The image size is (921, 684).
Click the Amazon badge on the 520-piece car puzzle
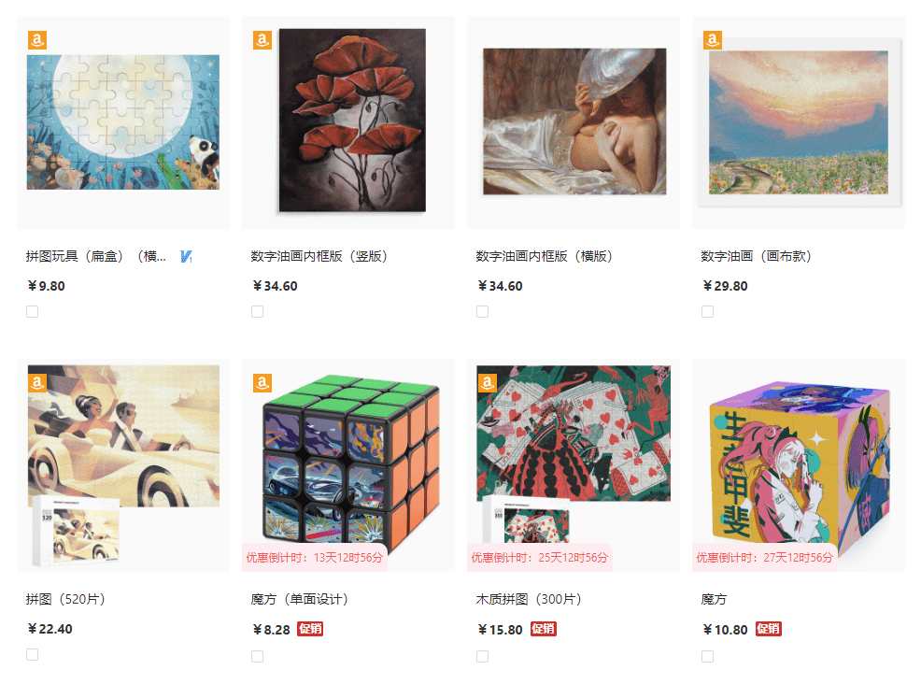click(x=37, y=383)
